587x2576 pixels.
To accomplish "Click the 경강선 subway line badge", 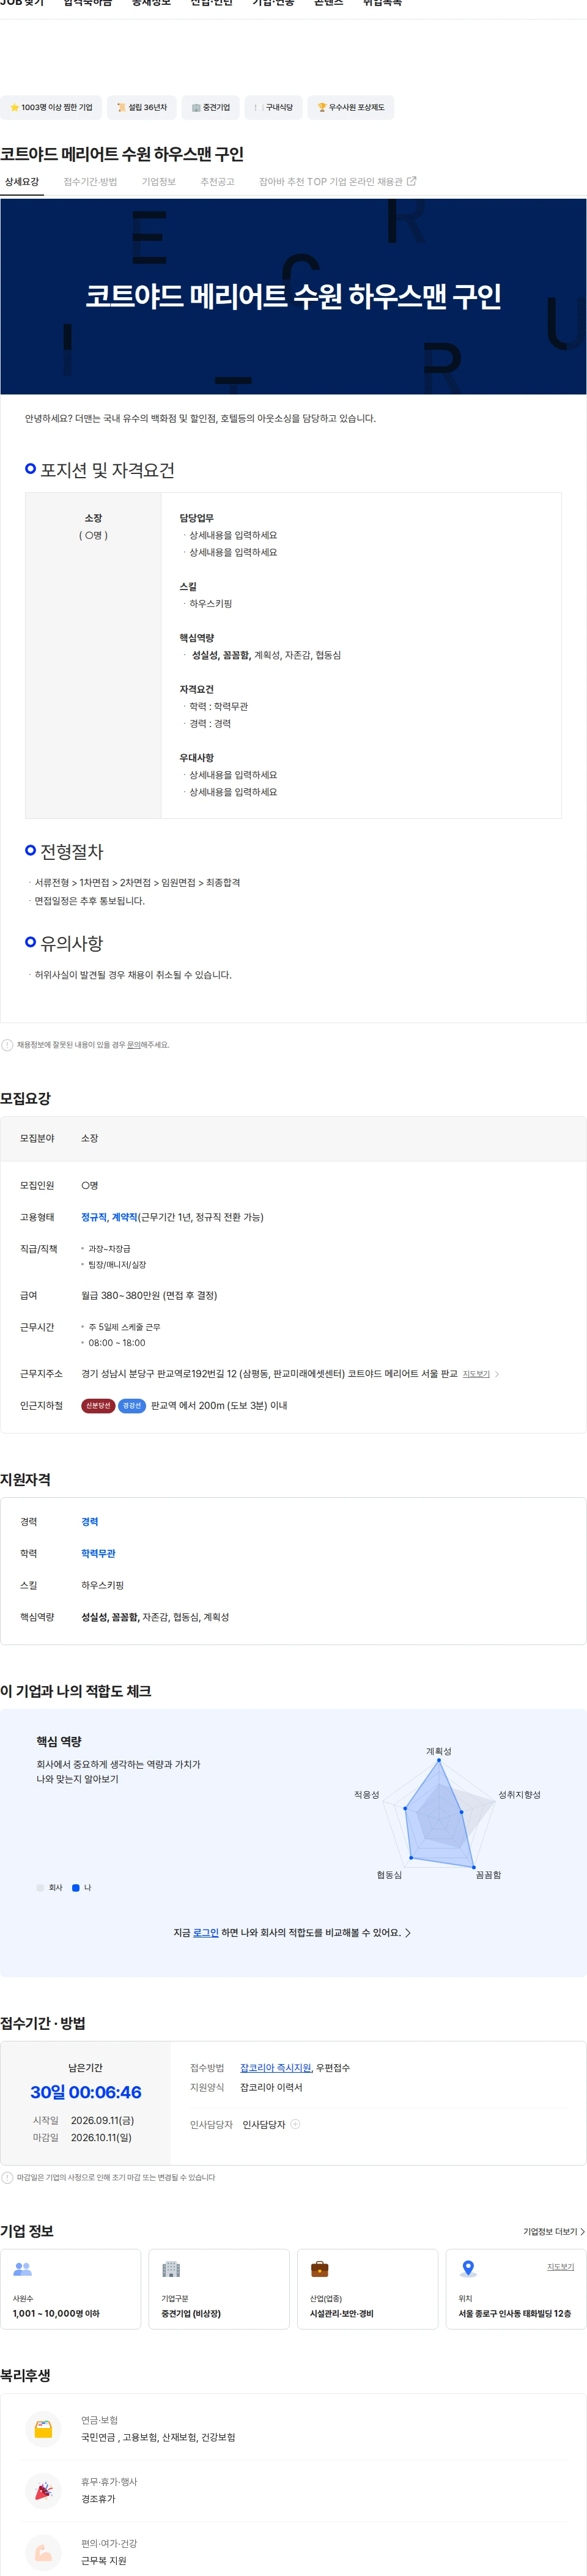I will point(132,1405).
